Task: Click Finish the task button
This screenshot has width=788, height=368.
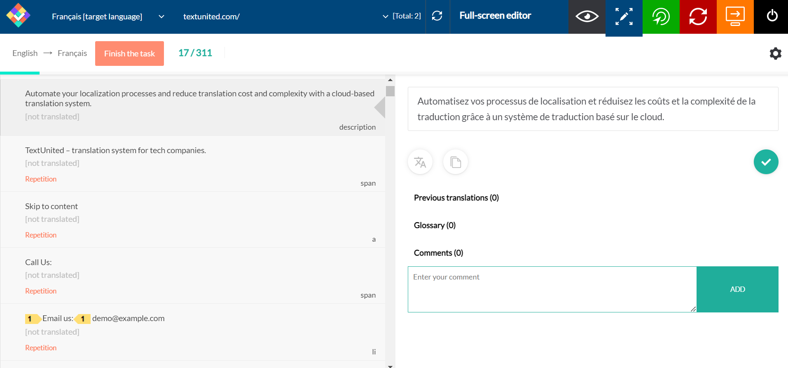Action: click(x=129, y=54)
